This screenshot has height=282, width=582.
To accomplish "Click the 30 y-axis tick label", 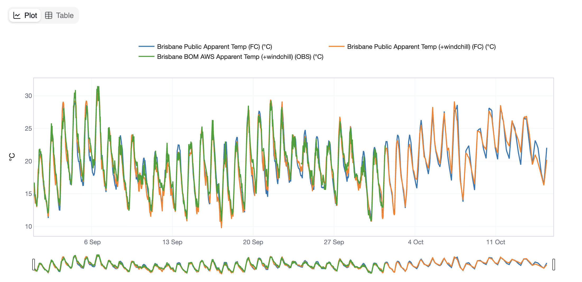I will (x=28, y=96).
